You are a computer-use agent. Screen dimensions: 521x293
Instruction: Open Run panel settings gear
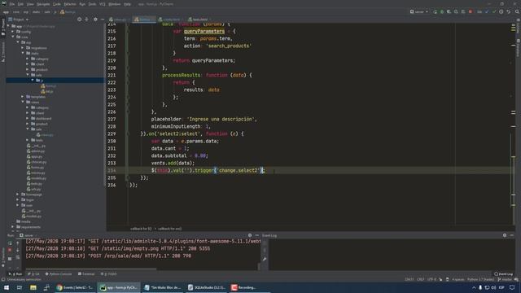(x=250, y=235)
